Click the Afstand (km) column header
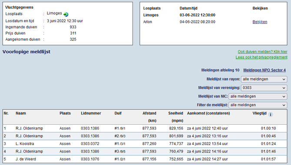291x165 pixels. point(149,117)
